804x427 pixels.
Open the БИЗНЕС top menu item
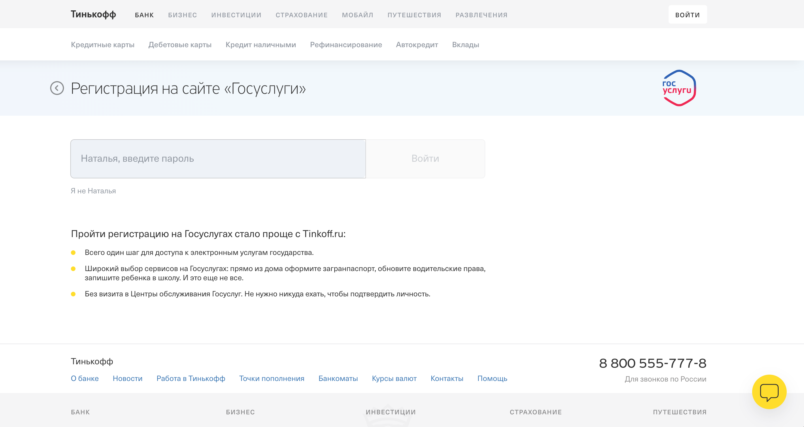point(182,15)
